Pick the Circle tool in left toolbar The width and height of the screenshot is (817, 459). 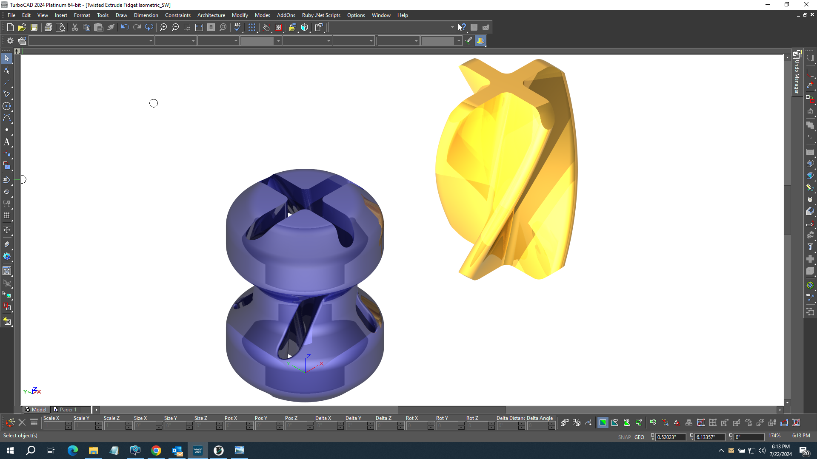click(7, 106)
